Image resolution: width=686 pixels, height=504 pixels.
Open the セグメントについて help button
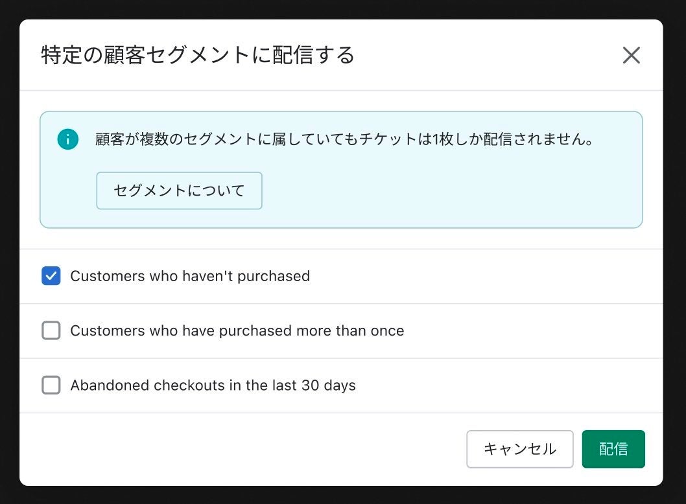[179, 190]
